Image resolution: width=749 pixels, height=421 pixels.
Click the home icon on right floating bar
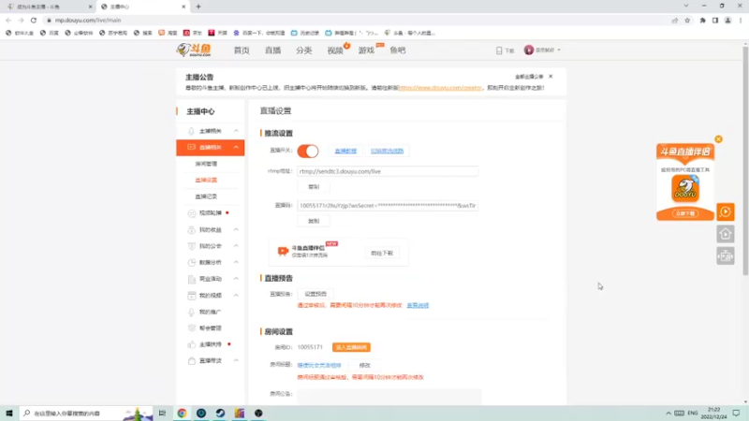725,234
